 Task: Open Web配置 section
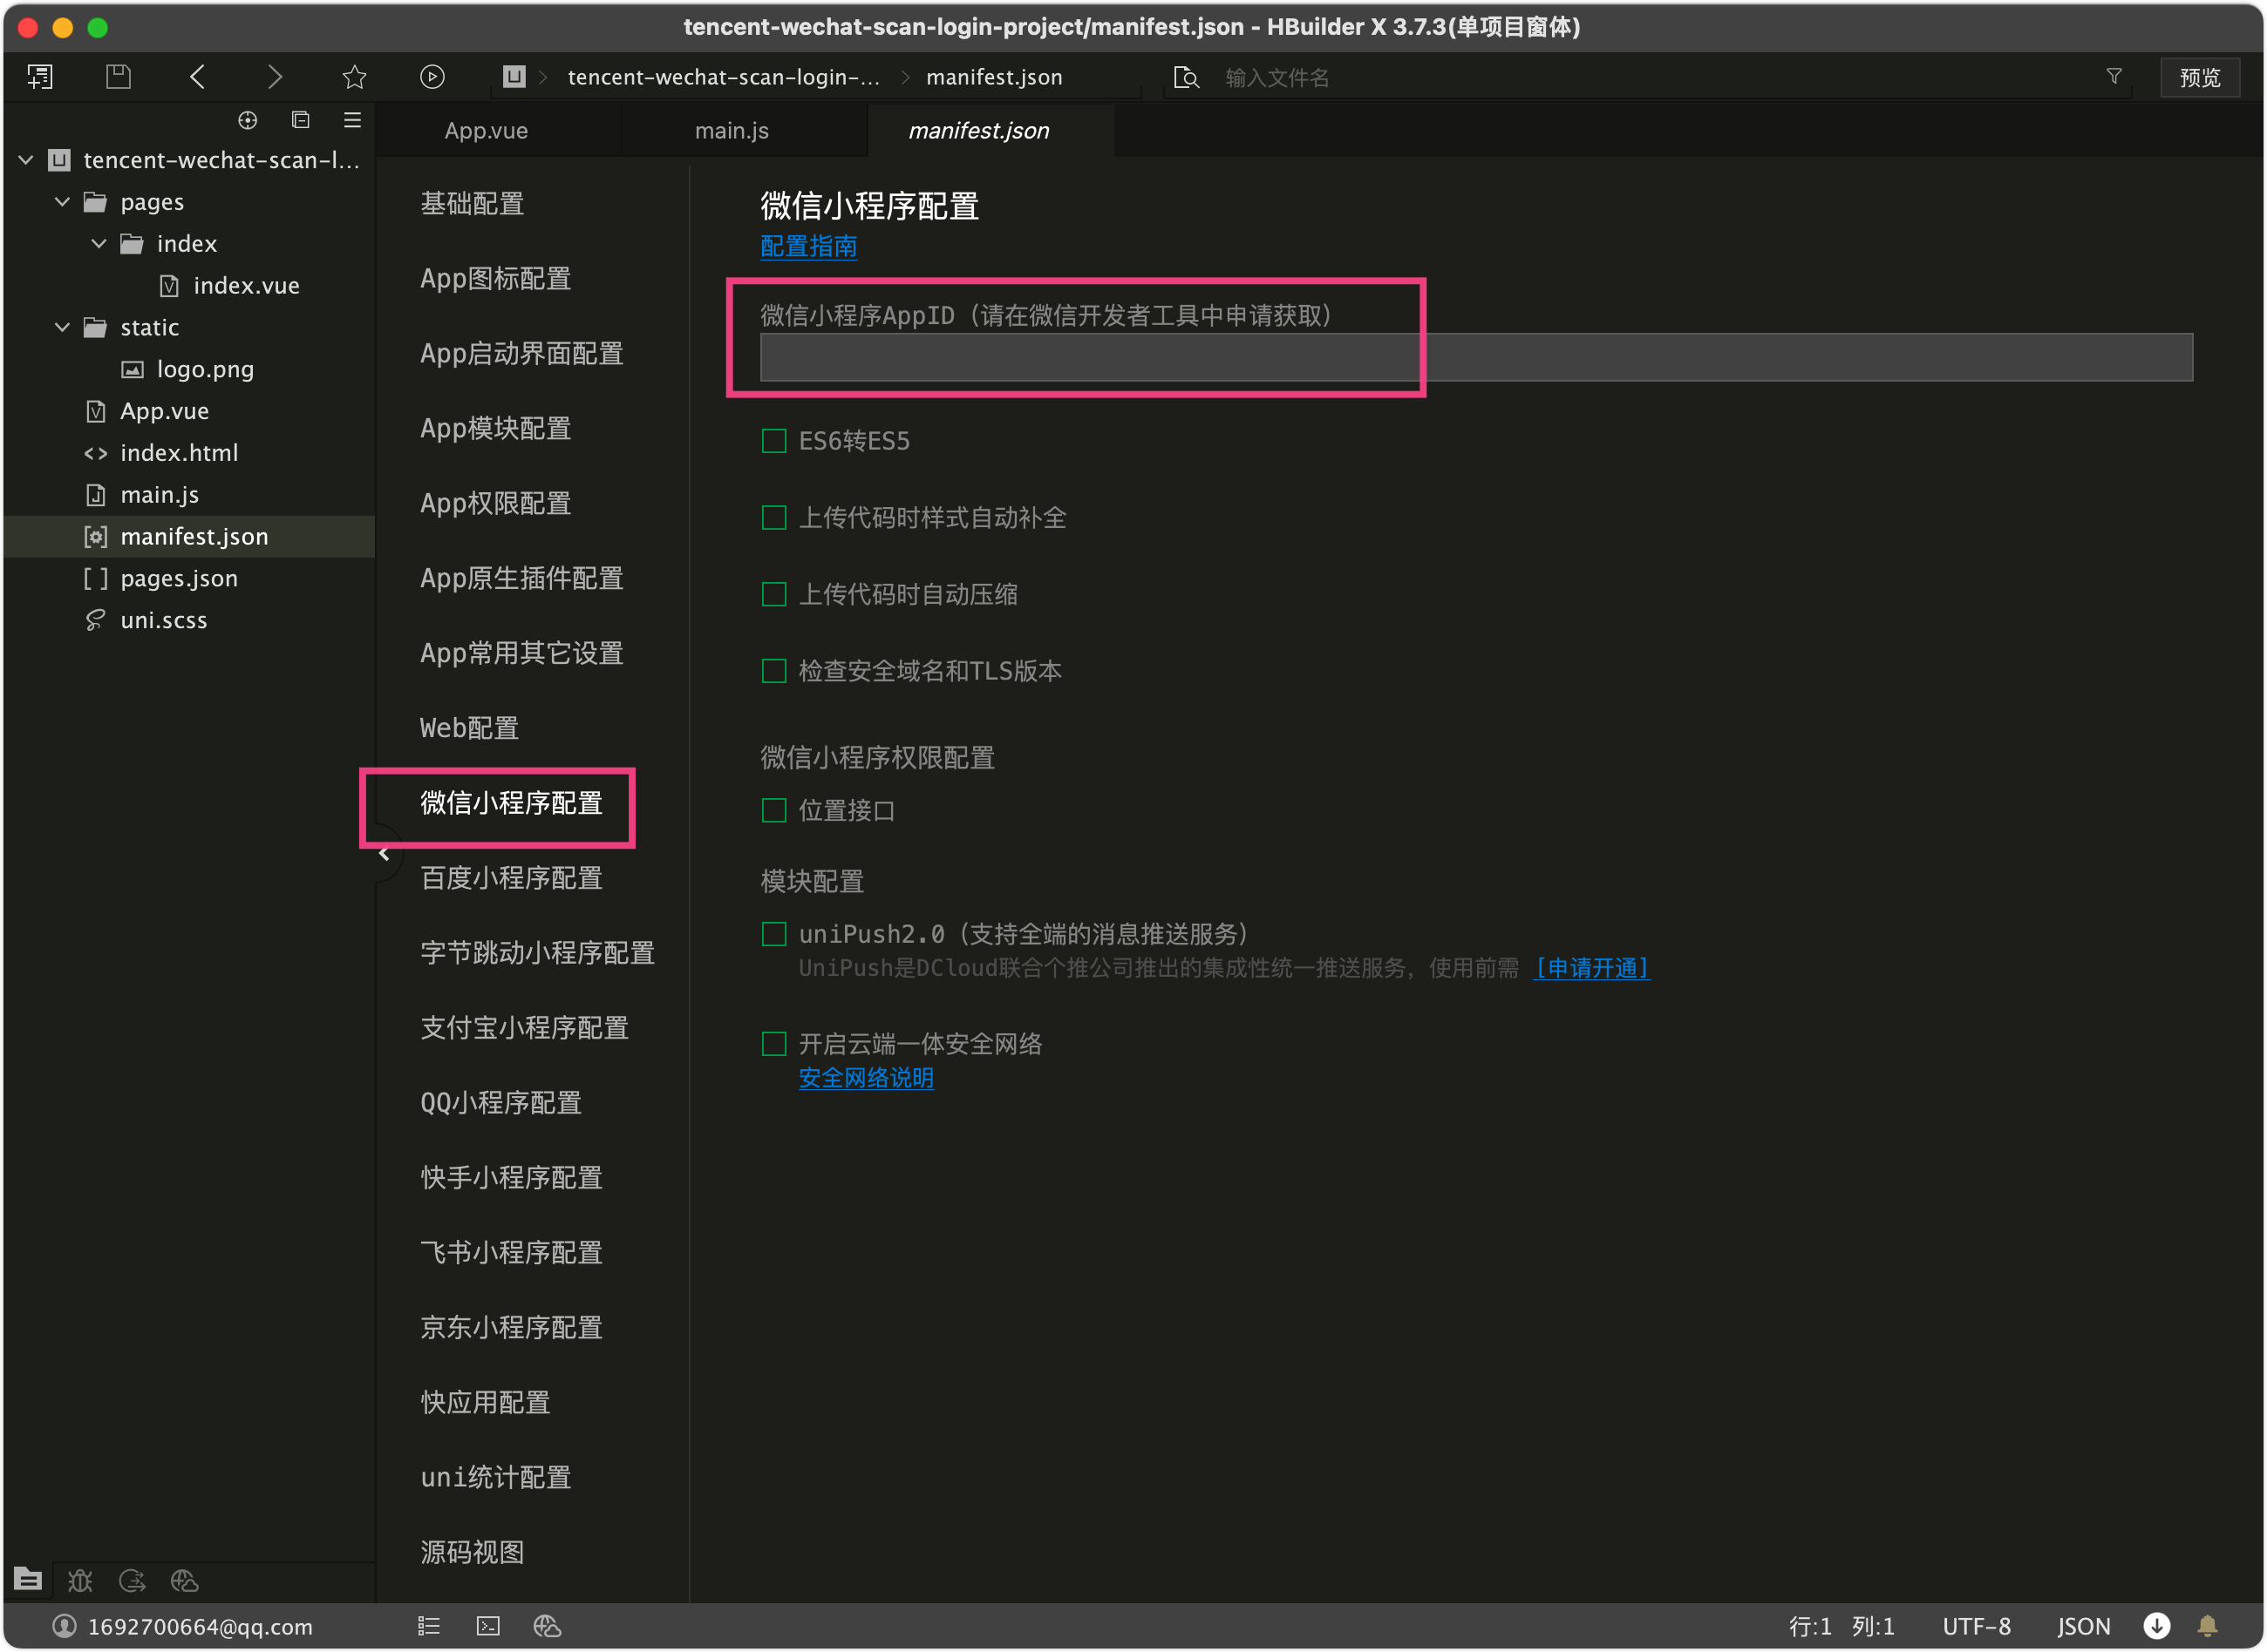pyautogui.click(x=469, y=728)
